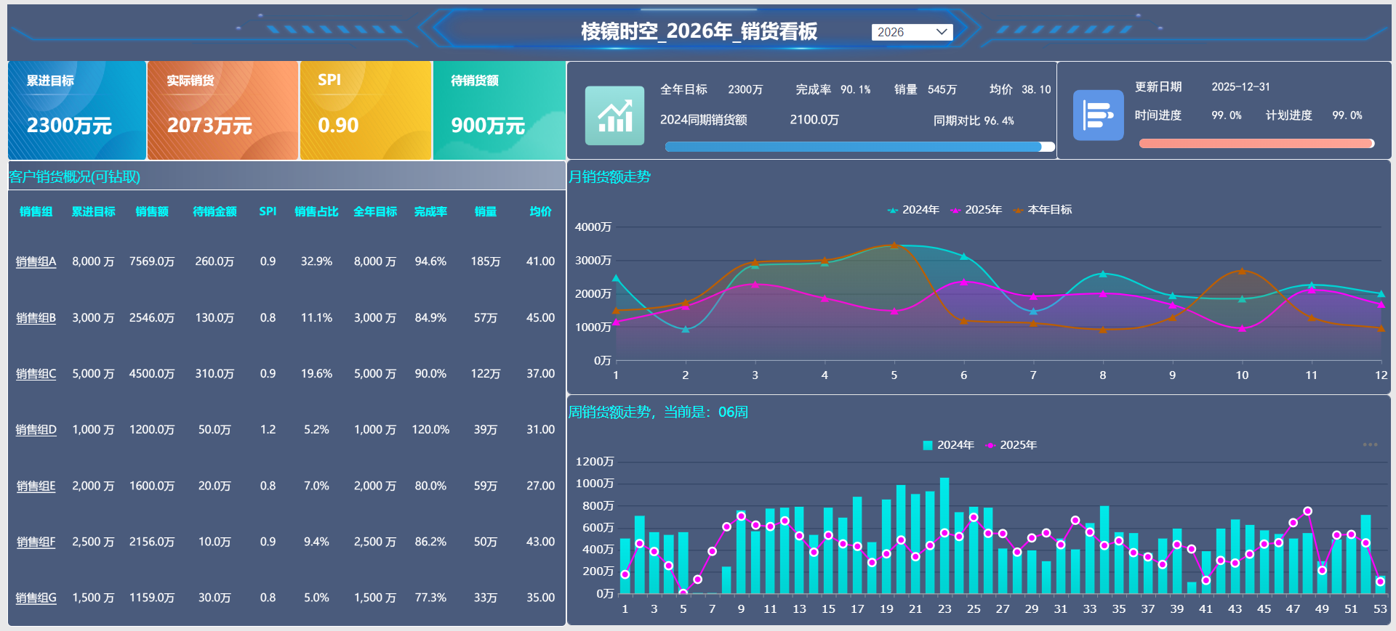Open the weekly chart three-dots menu
This screenshot has height=631, width=1396.
[1370, 444]
